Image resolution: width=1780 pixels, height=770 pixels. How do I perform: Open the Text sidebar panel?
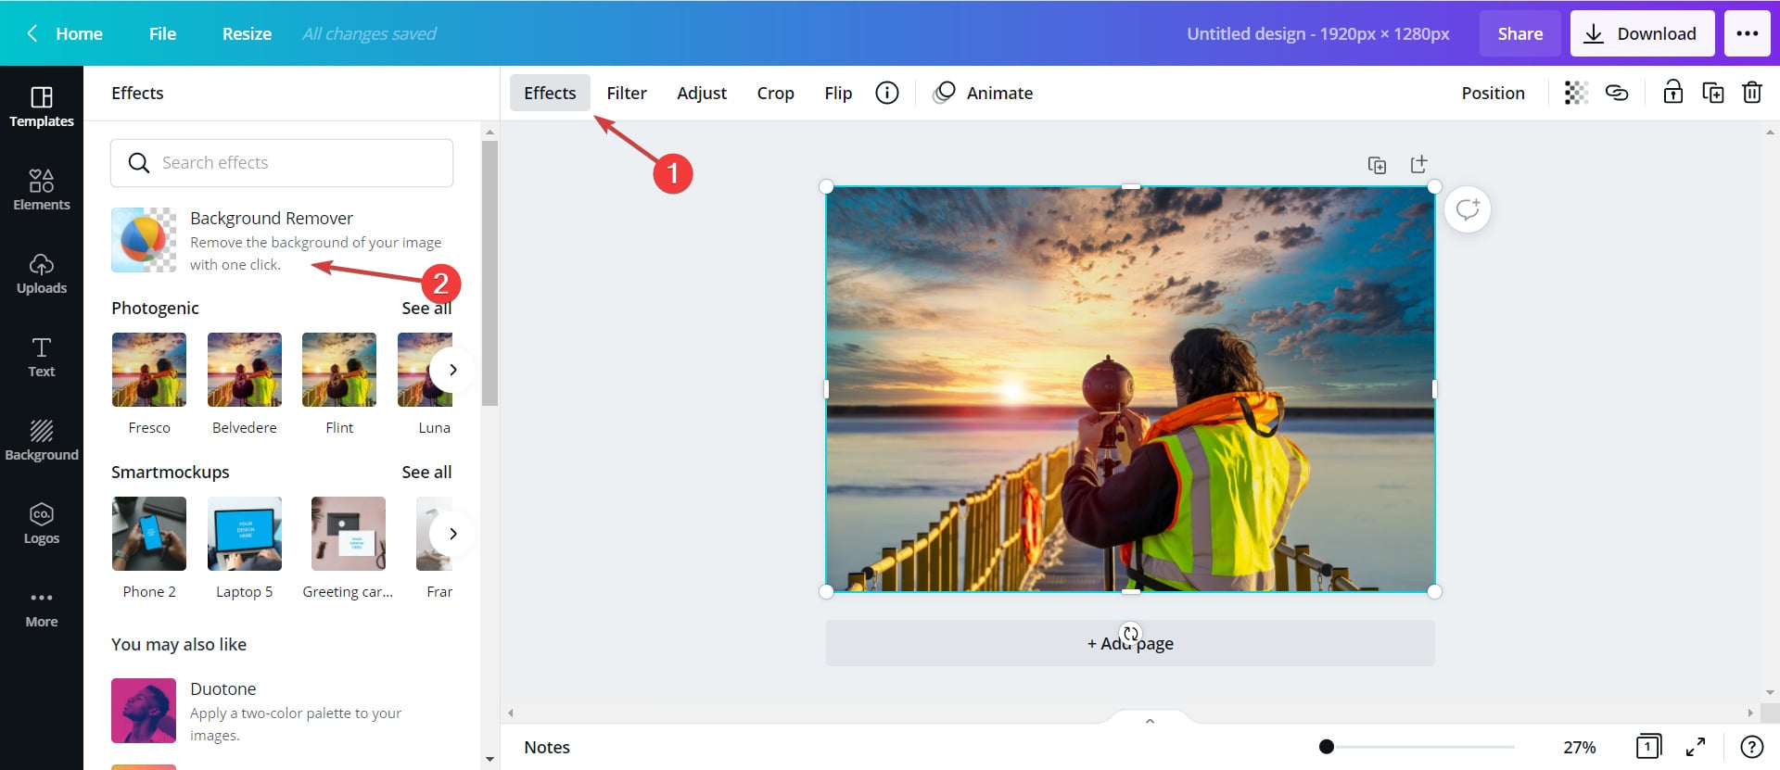pos(42,357)
